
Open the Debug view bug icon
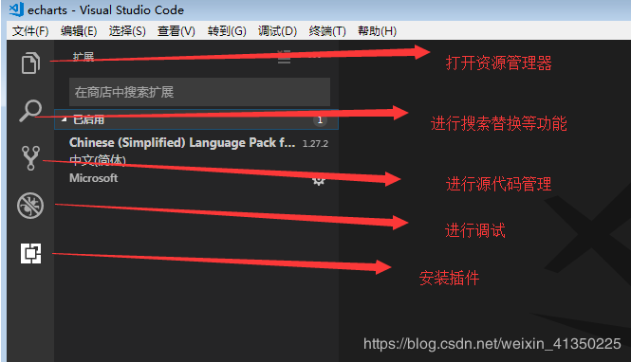(x=30, y=206)
